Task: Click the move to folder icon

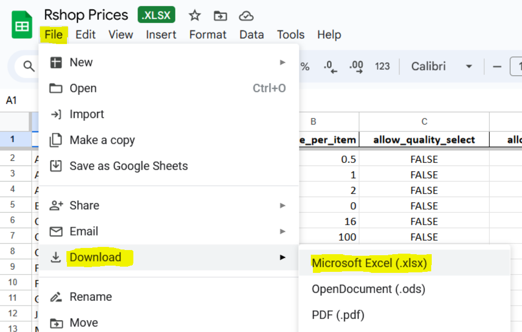Action: tap(220, 16)
